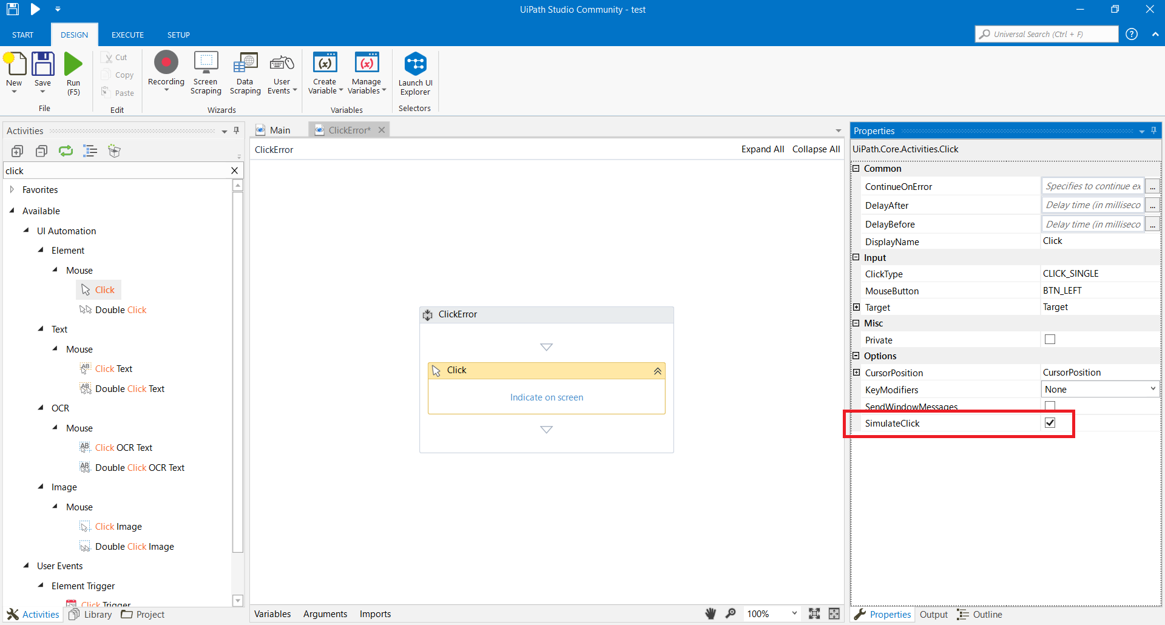1165x625 pixels.
Task: Click the title bar run icon
Action: click(35, 9)
